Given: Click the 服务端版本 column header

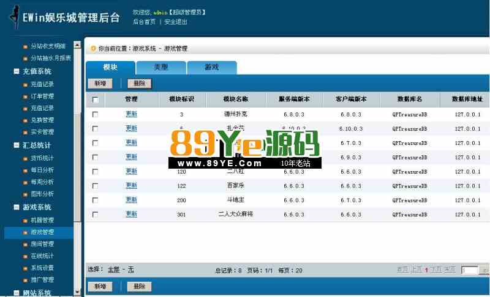Looking at the screenshot, I should (x=294, y=100).
